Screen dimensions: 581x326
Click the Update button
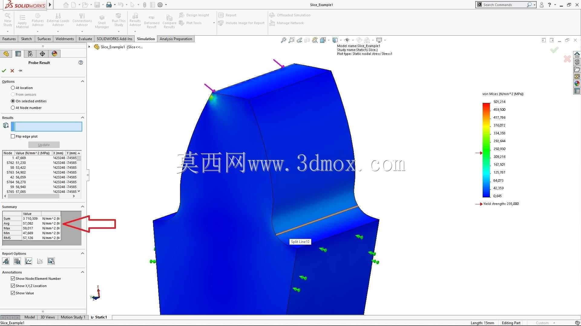tap(44, 145)
